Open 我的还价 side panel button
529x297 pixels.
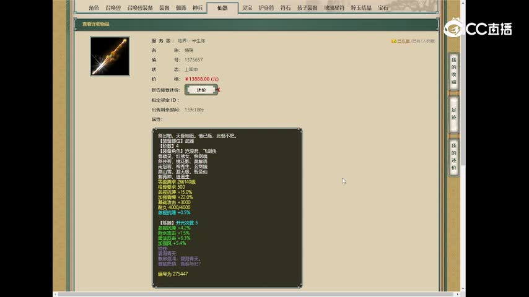(x=454, y=157)
